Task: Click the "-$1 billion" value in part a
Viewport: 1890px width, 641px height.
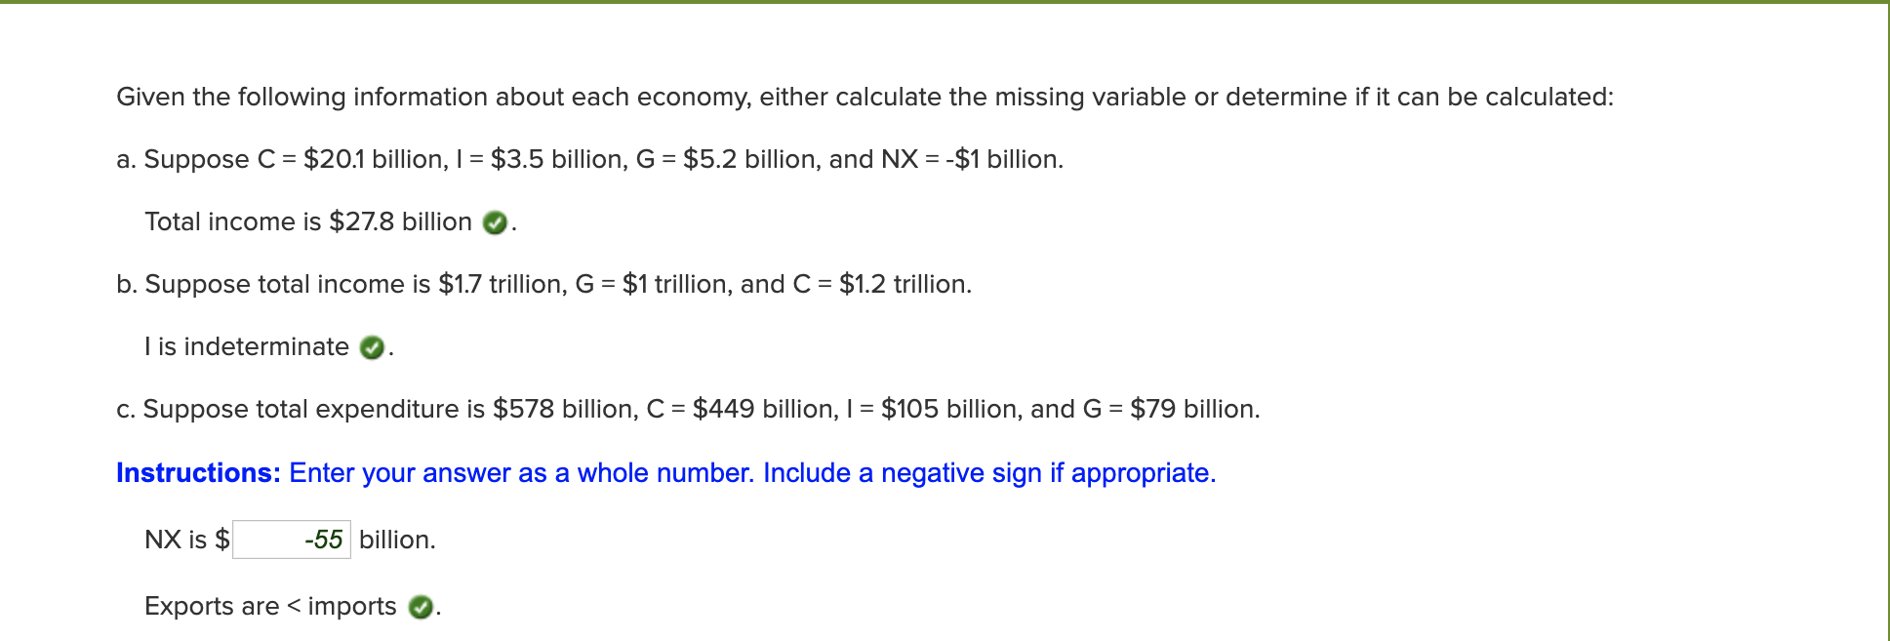Action: click(x=1003, y=160)
